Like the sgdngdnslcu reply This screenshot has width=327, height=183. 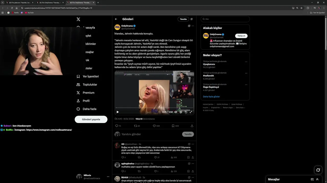click(x=156, y=171)
